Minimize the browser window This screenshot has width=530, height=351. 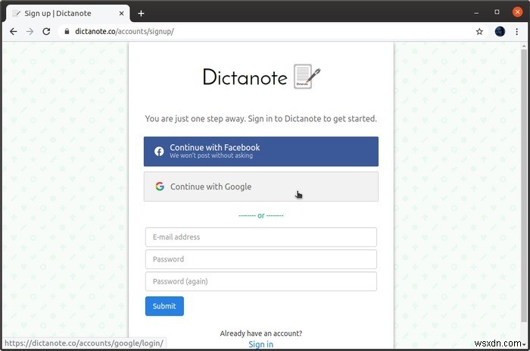476,13
